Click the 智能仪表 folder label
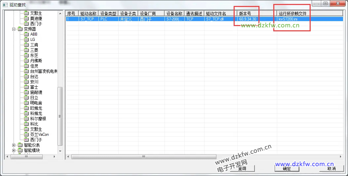This screenshot has width=348, height=176. point(32,145)
